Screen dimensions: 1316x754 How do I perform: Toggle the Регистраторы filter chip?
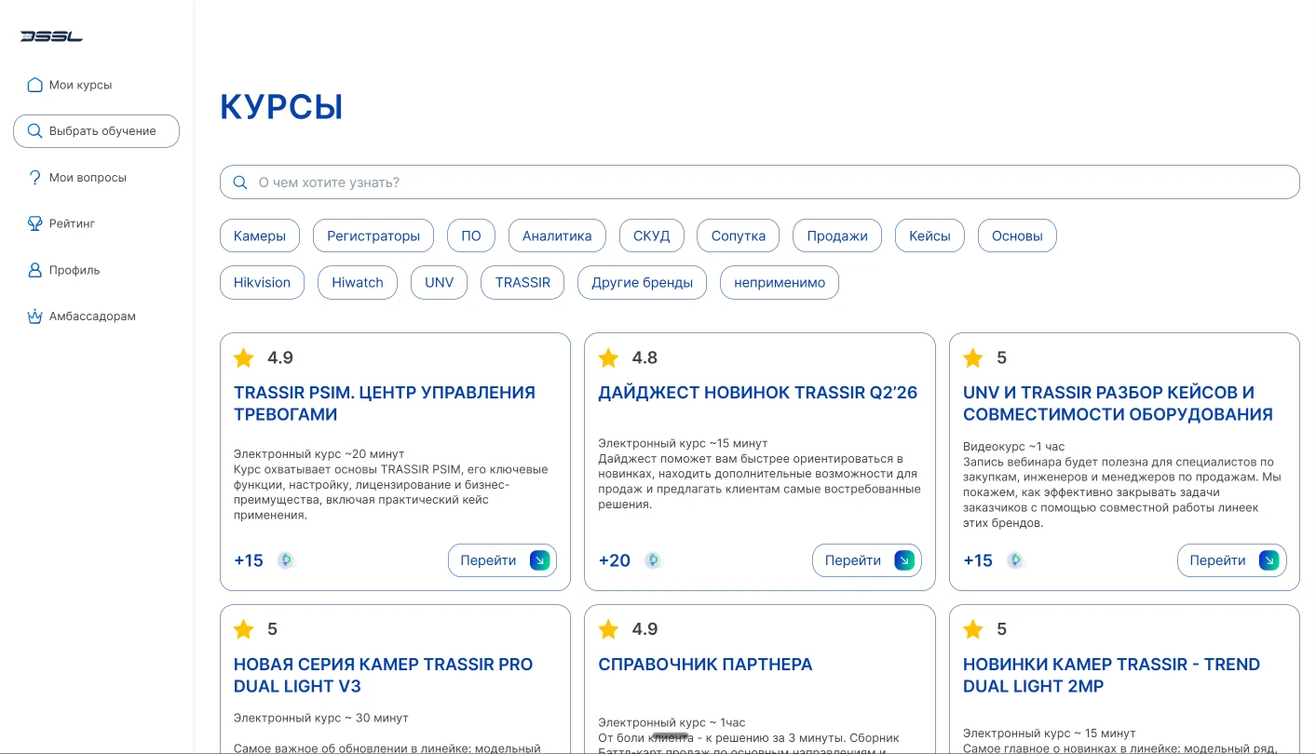tap(373, 236)
